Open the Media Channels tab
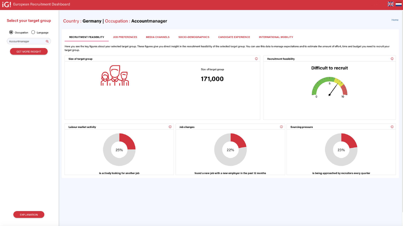This screenshot has width=403, height=226. pos(158,37)
